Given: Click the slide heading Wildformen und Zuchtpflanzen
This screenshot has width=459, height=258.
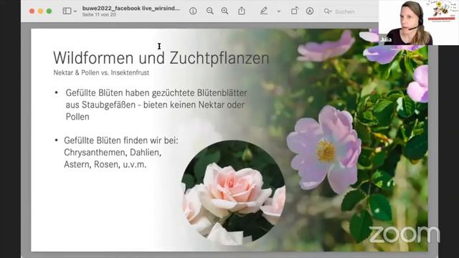Looking at the screenshot, I should pyautogui.click(x=161, y=57).
